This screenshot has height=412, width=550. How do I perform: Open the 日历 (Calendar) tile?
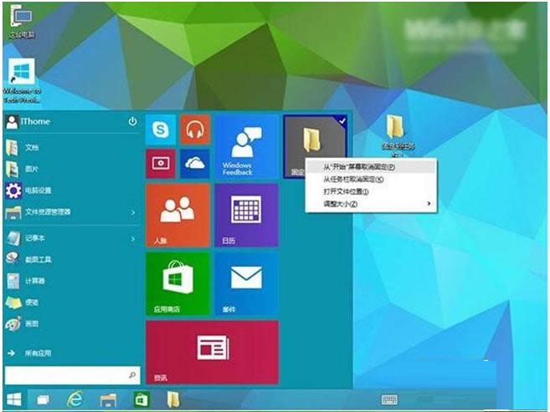(x=245, y=215)
